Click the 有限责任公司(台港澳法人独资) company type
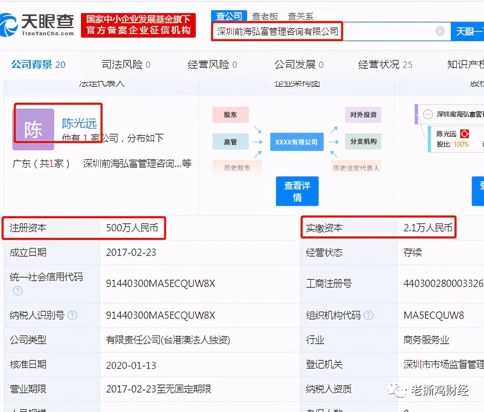 point(168,340)
